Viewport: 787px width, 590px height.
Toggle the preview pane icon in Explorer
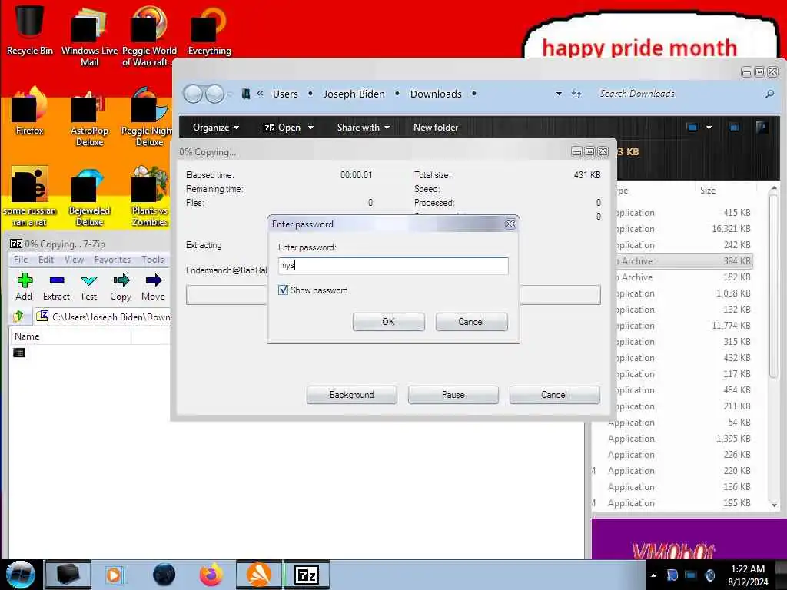click(734, 128)
